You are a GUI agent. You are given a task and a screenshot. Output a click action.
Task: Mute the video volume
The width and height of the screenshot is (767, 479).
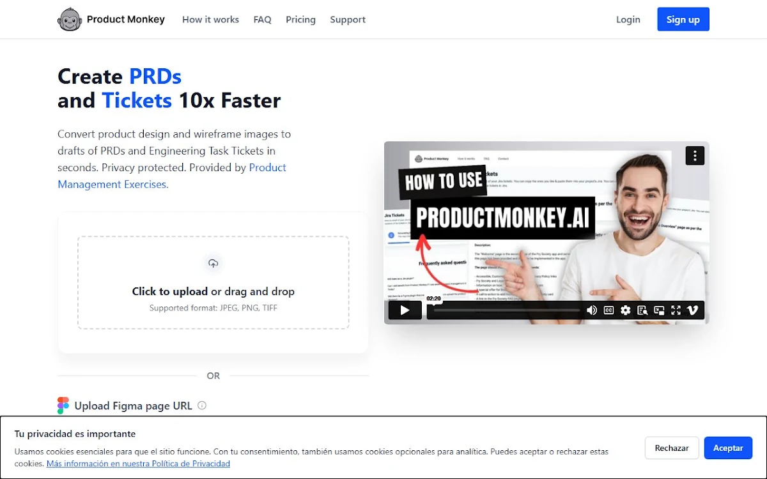[x=592, y=310]
